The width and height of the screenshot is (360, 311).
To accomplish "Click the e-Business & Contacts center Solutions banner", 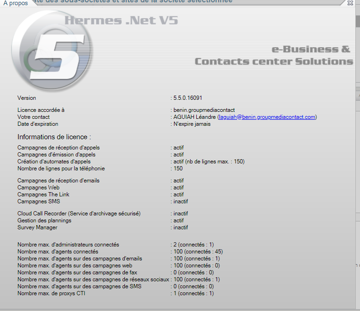I will click(273, 55).
